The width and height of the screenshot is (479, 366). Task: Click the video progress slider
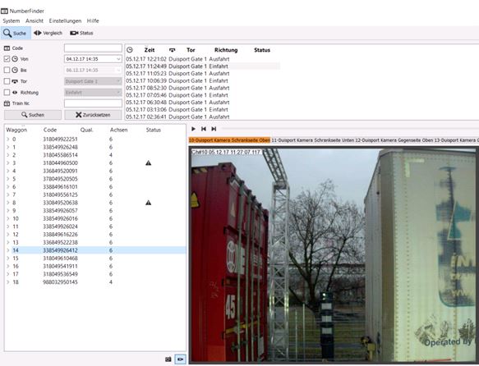click(350, 129)
